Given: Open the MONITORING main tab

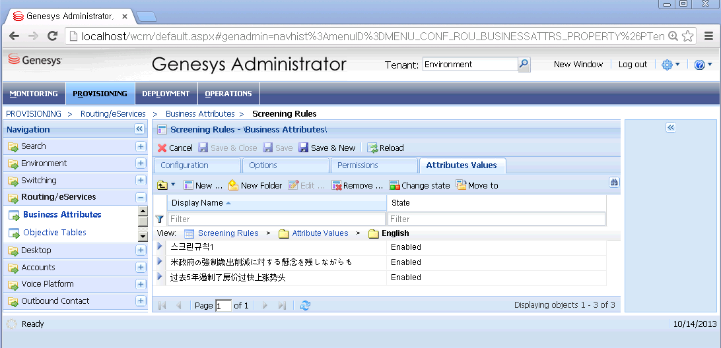Looking at the screenshot, I should pyautogui.click(x=34, y=94).
